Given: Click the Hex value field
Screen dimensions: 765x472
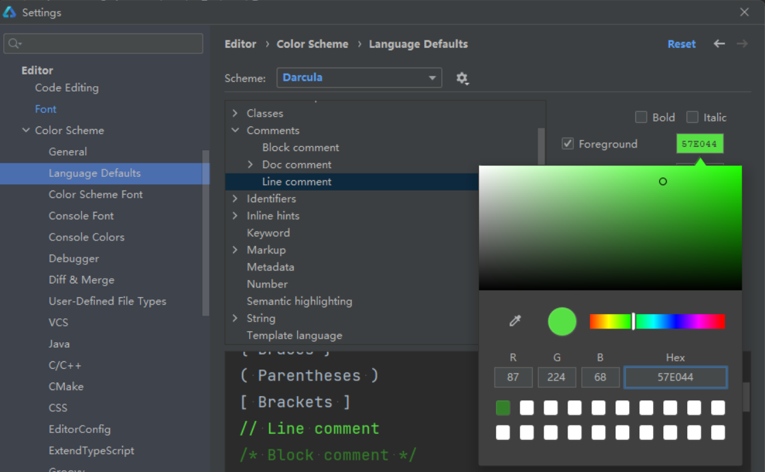Looking at the screenshot, I should point(676,377).
